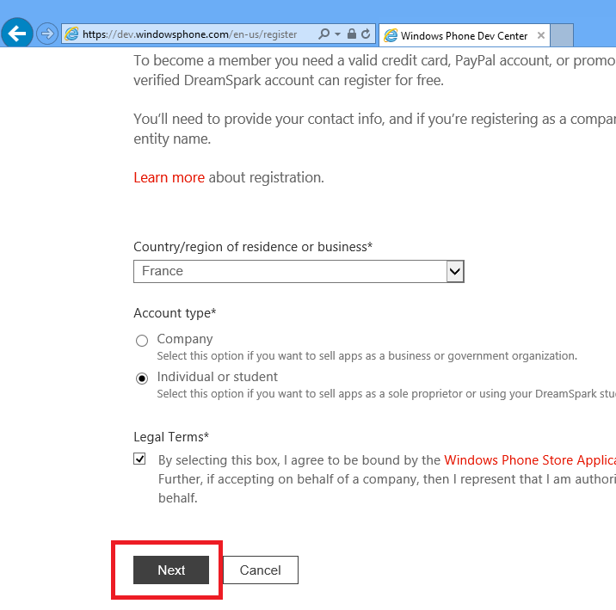Image resolution: width=616 pixels, height=610 pixels.
Task: Click the Next button
Action: (x=171, y=570)
